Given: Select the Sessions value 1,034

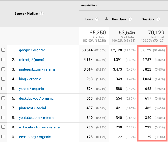Looking at the screenshot, I should 147,79.
